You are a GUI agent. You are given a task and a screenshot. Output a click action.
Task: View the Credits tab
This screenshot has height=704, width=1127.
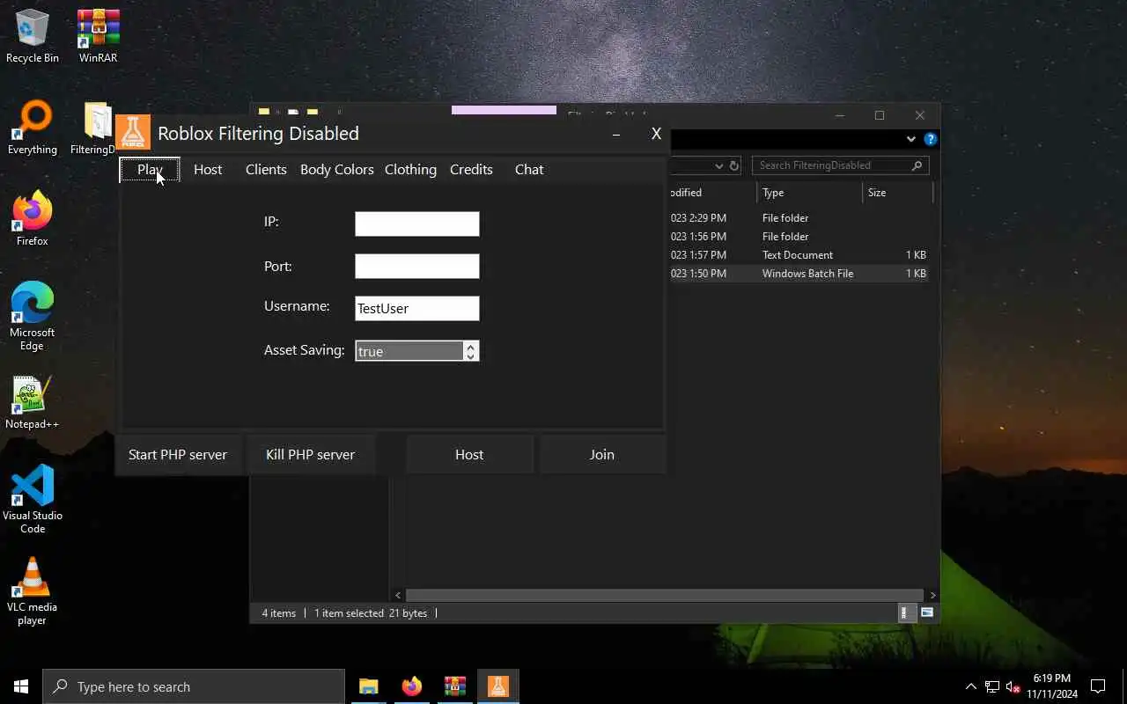(471, 170)
